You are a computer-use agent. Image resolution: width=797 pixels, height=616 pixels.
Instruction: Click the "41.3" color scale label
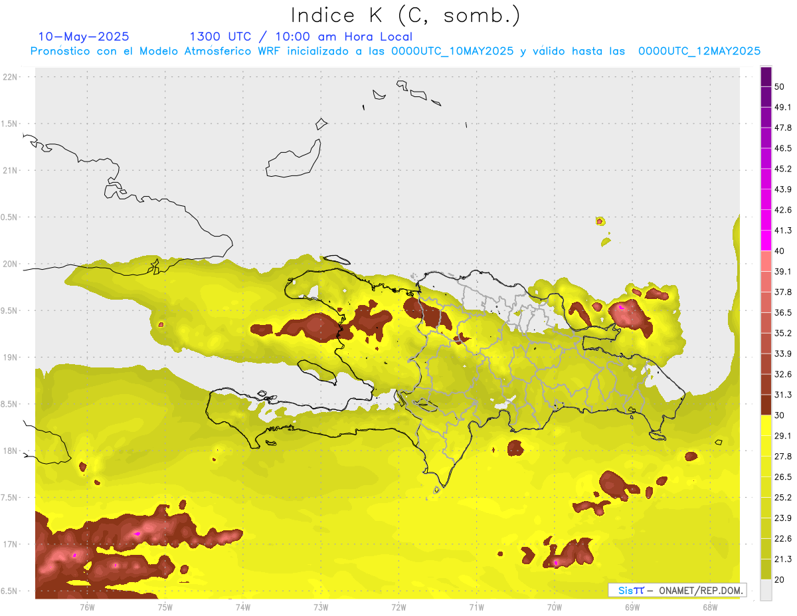[783, 231]
